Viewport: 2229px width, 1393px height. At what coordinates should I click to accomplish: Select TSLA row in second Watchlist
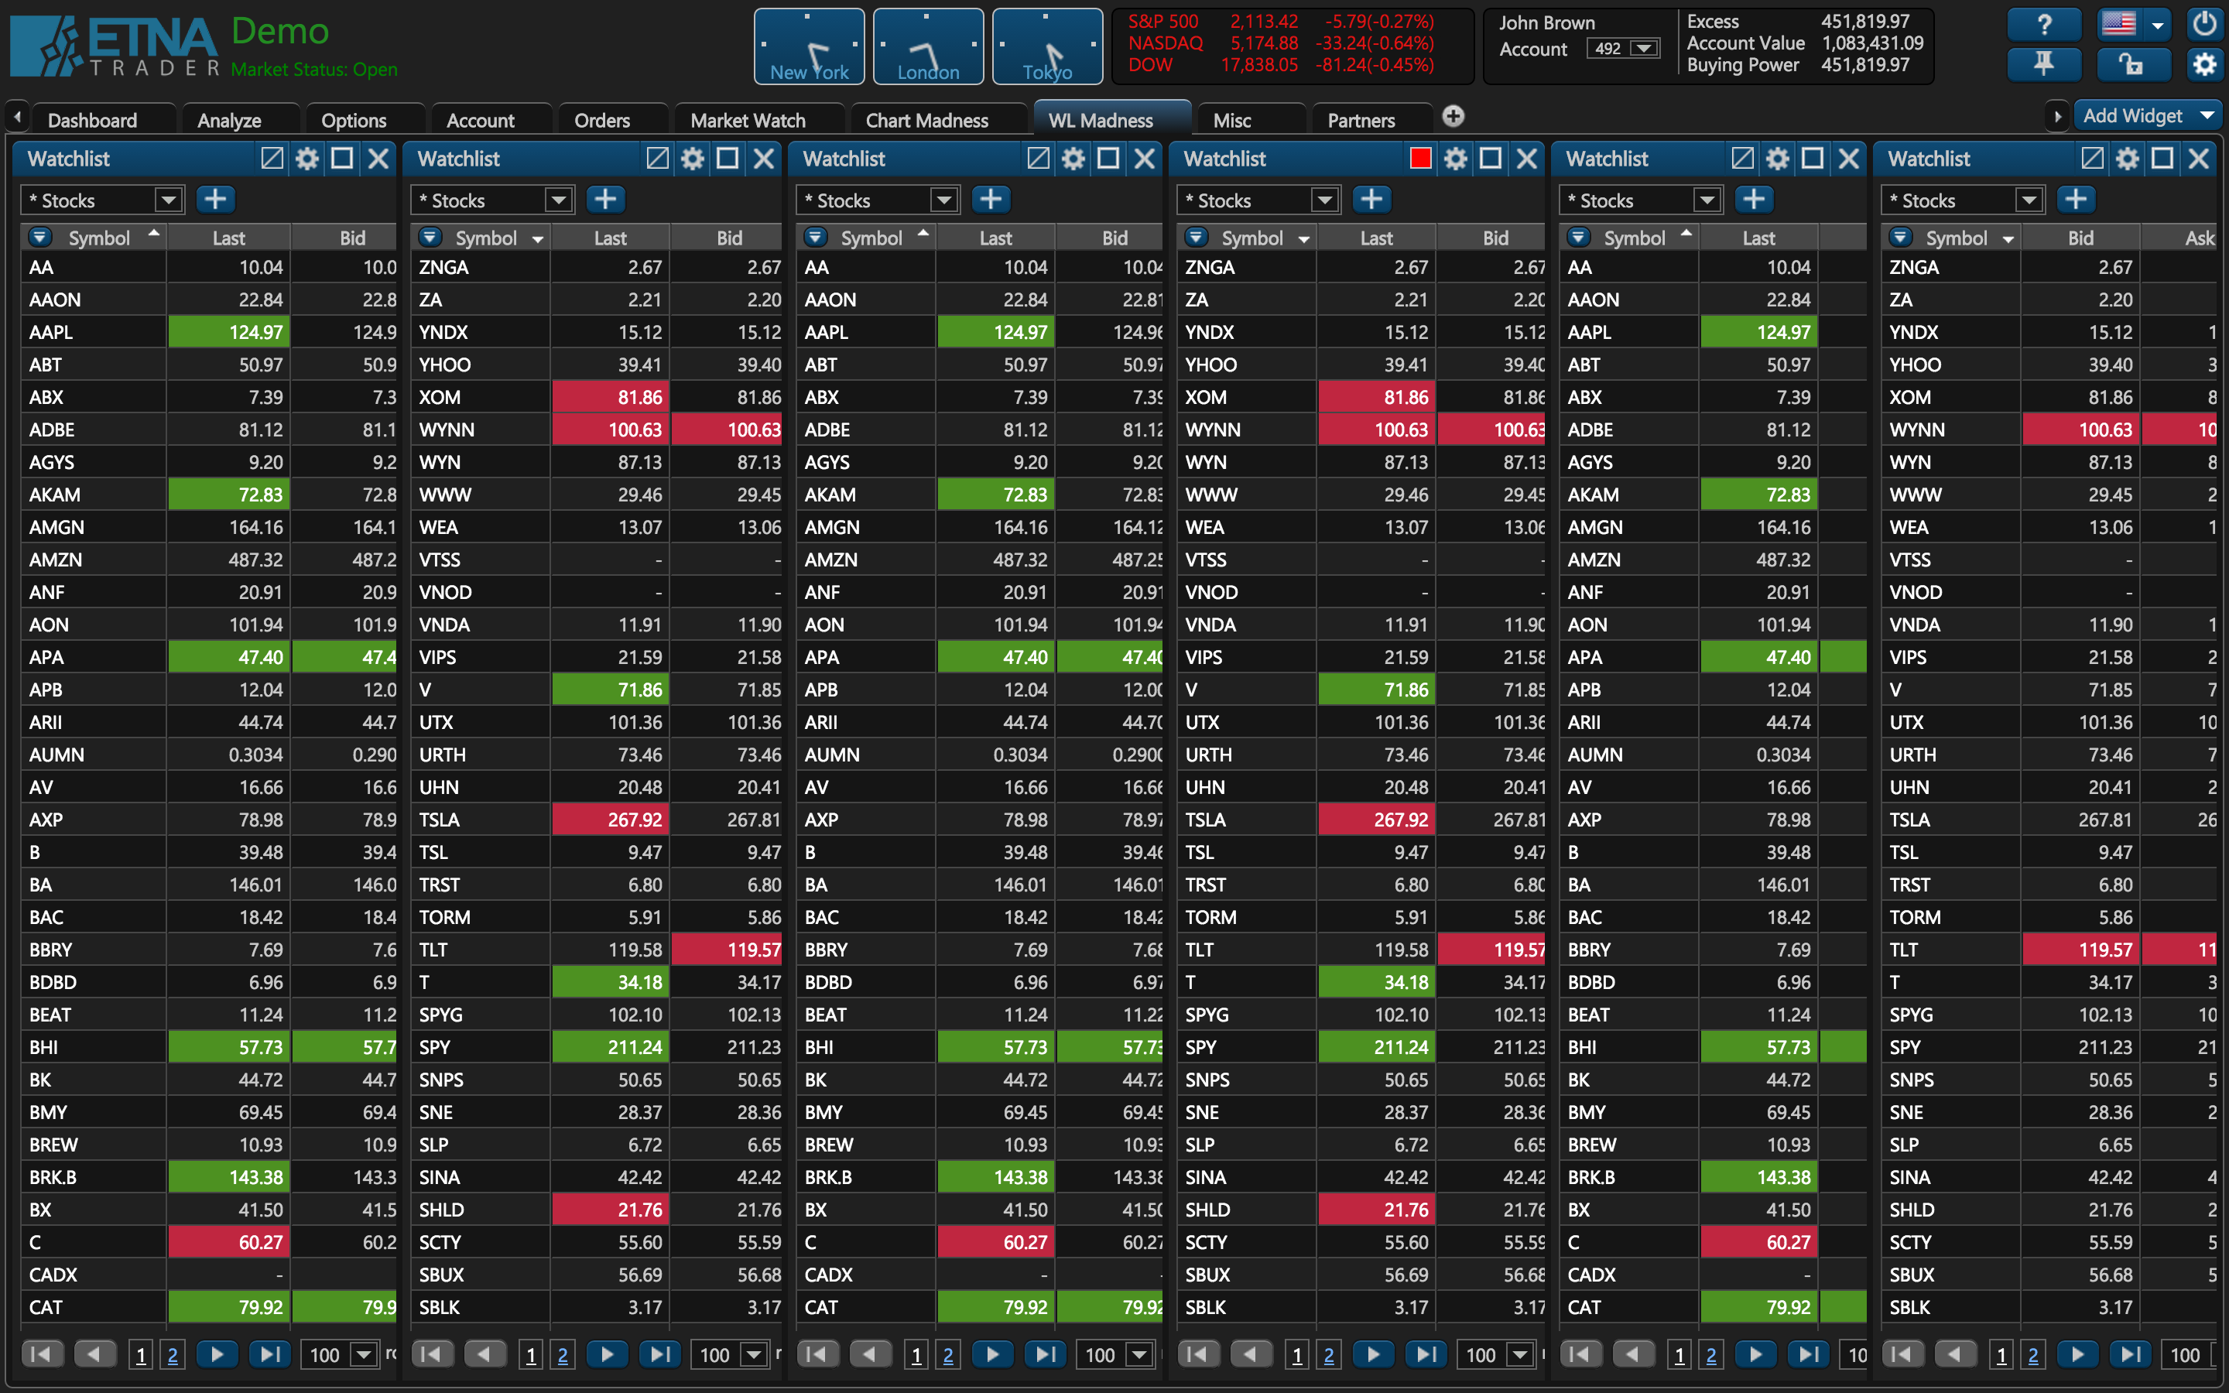(x=596, y=820)
